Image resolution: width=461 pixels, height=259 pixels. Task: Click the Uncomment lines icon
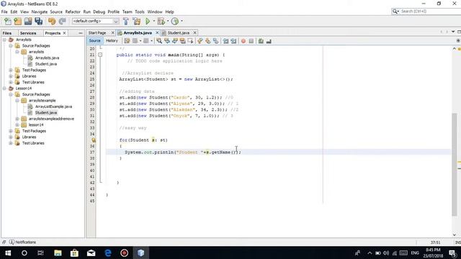pyautogui.click(x=269, y=41)
